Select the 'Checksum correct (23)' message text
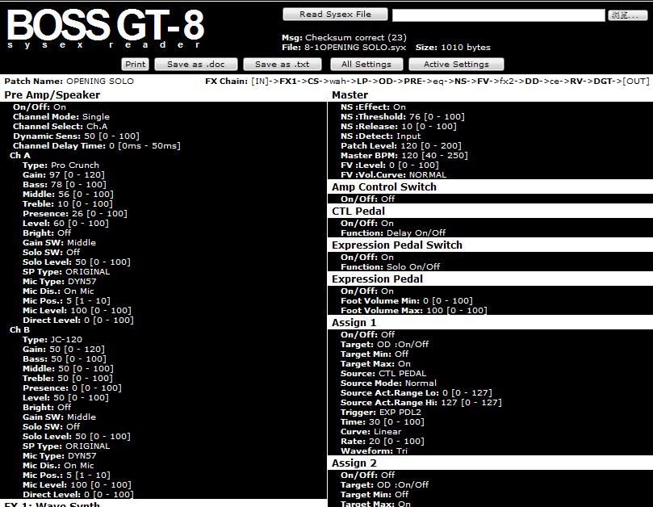 356,37
